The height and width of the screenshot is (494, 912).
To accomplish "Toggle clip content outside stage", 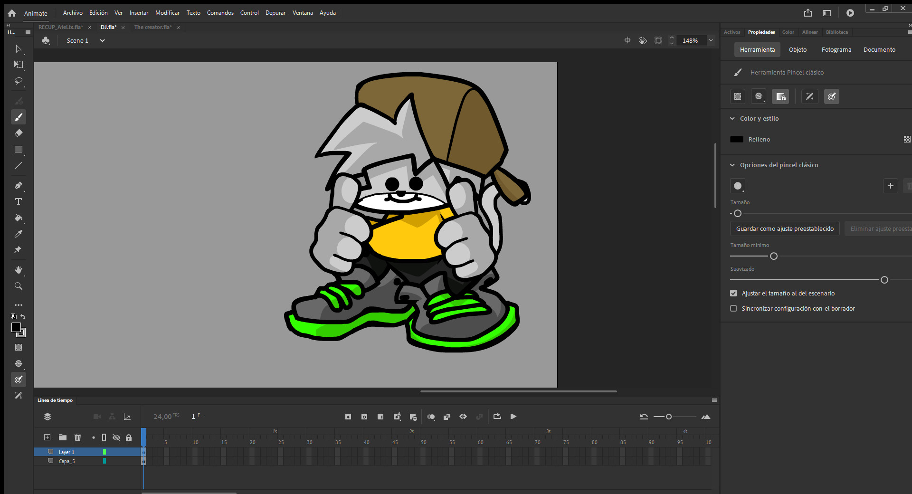I will pos(658,40).
